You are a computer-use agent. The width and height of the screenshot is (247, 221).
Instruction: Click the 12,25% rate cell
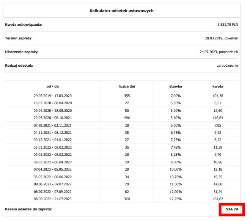175,198
